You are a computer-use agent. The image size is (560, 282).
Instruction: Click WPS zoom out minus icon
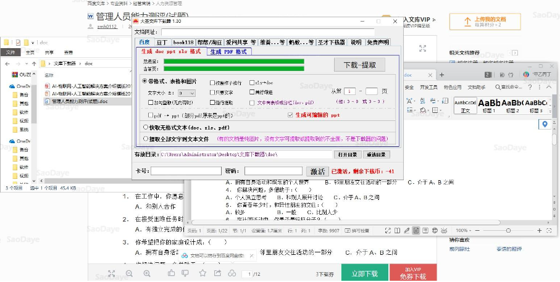click(477, 231)
